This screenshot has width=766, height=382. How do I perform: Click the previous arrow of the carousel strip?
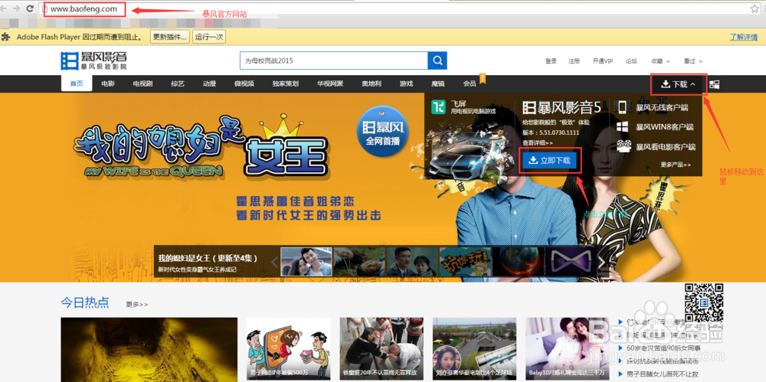[x=274, y=263]
